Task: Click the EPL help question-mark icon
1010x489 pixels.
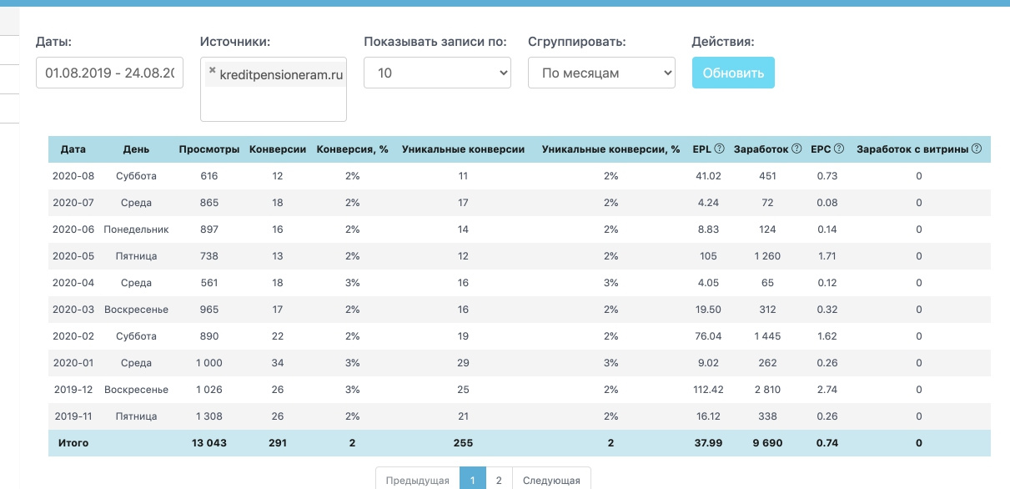Action: 719,149
